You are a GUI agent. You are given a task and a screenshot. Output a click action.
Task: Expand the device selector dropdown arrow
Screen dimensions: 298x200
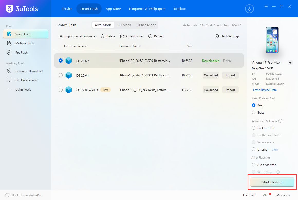coord(290,63)
